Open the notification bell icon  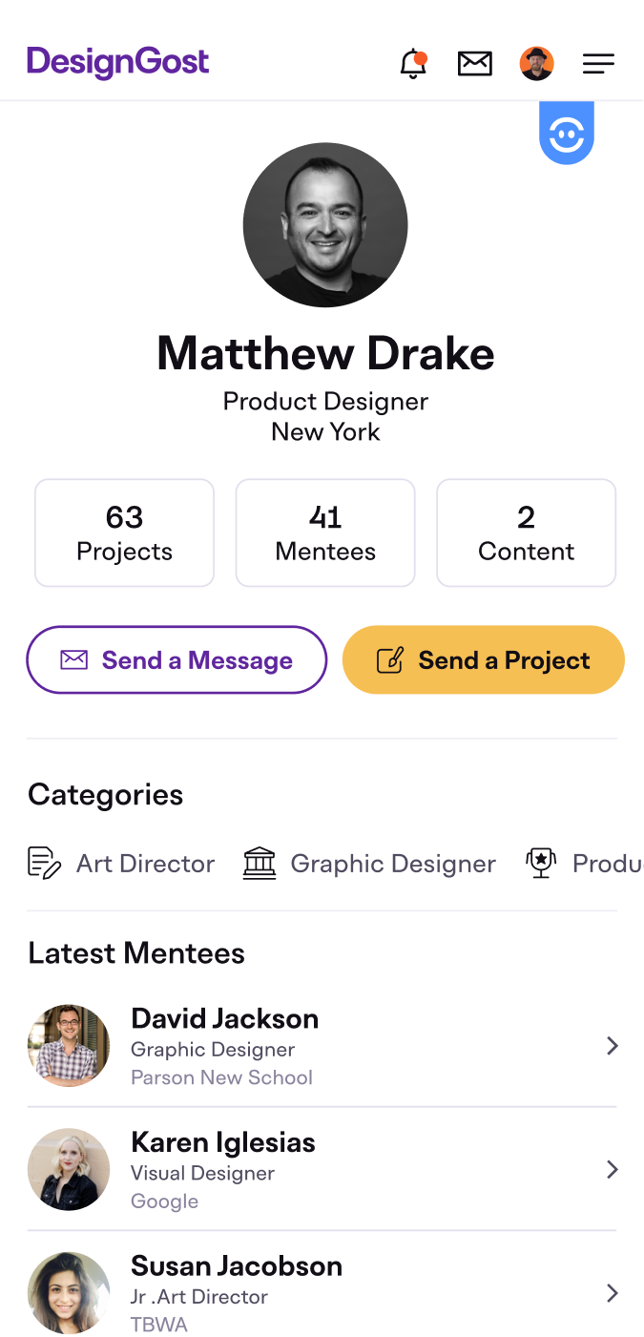413,64
